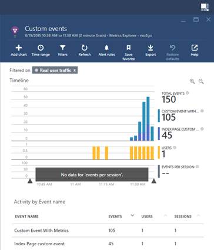This screenshot has height=250, width=214.
Task: Sort by the Events column chevron
Action: (132, 215)
